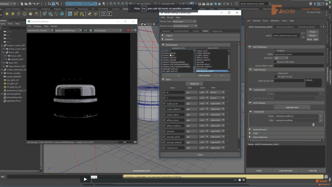The width and height of the screenshot is (332, 187).
Task: Open the Render Using Arnold Renderer dropdown
Action: [195, 26]
